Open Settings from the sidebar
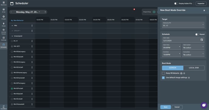Viewport: 209px width, 110px height. pyautogui.click(x=4, y=39)
